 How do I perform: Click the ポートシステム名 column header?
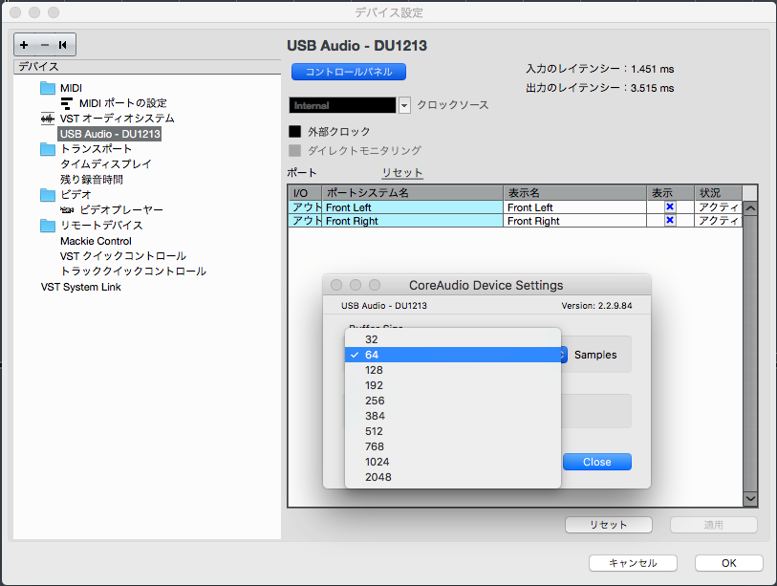tap(413, 193)
